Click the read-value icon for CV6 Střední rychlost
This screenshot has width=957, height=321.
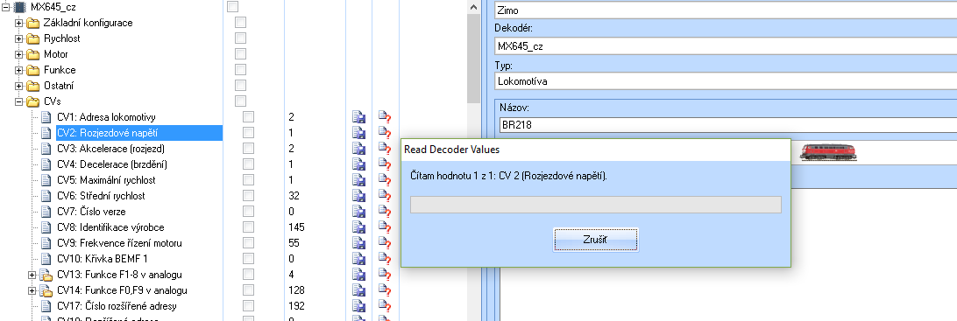(x=384, y=196)
